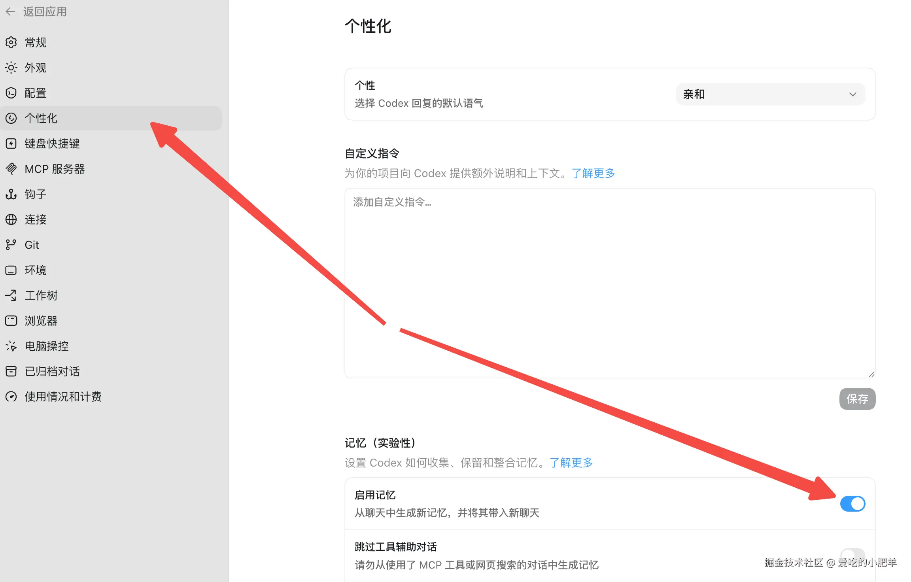Click the 工作树 icon
This screenshot has height=582, width=911.
(11, 295)
